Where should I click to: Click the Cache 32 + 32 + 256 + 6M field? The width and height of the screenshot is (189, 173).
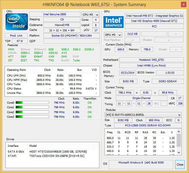(62, 30)
